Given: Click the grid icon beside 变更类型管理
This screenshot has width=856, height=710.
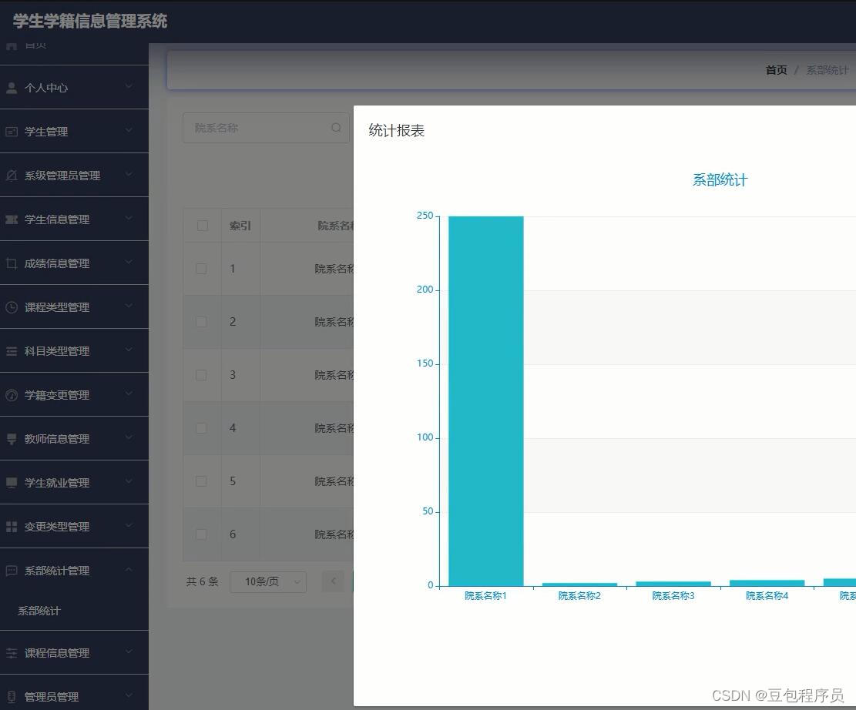Looking at the screenshot, I should [x=12, y=526].
